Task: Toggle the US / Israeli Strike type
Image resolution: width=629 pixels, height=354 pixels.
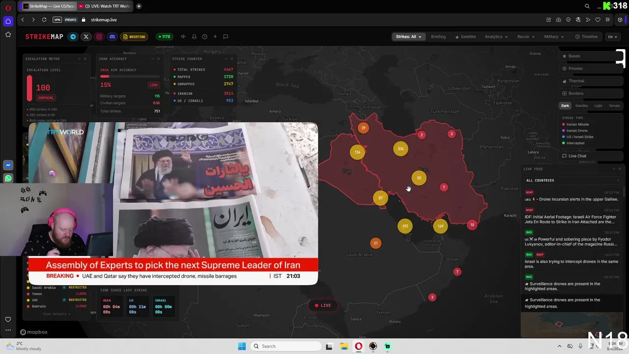Action: tap(577, 137)
